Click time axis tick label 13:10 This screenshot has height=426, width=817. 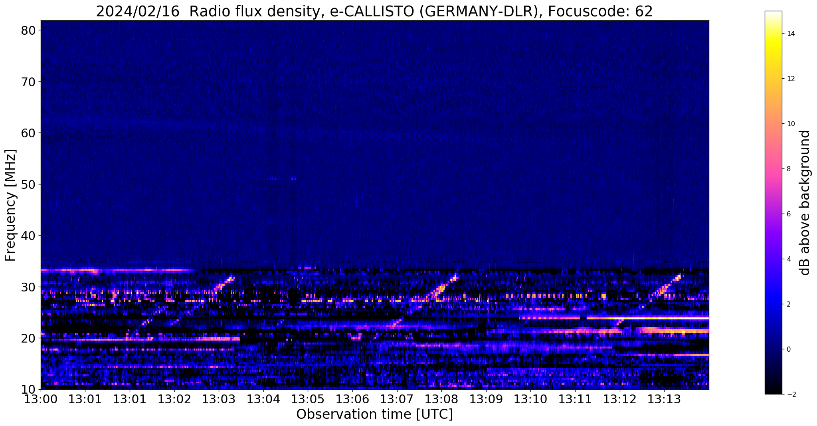[x=530, y=399]
